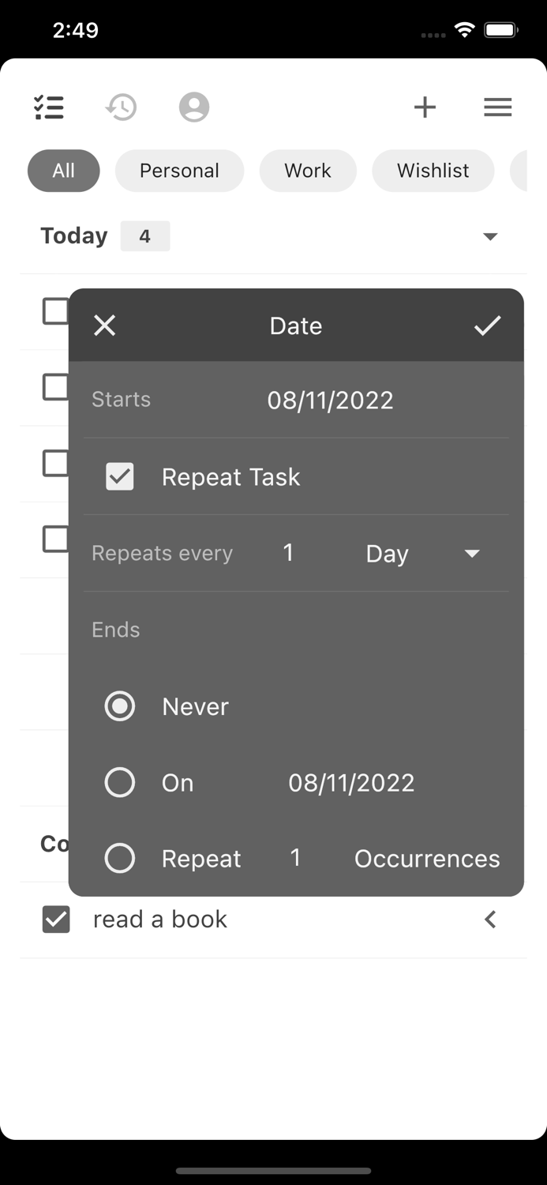Open the Day repeat unit dropdown

pyautogui.click(x=471, y=554)
